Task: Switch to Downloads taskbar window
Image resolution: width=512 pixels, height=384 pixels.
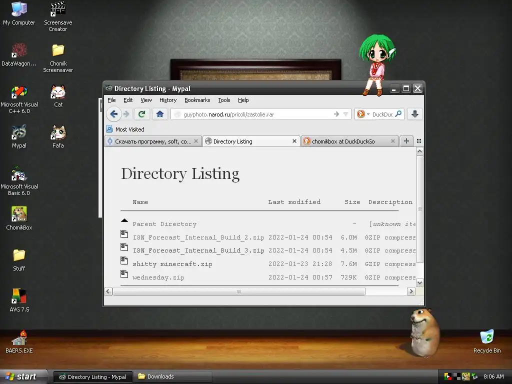Action: point(172,376)
